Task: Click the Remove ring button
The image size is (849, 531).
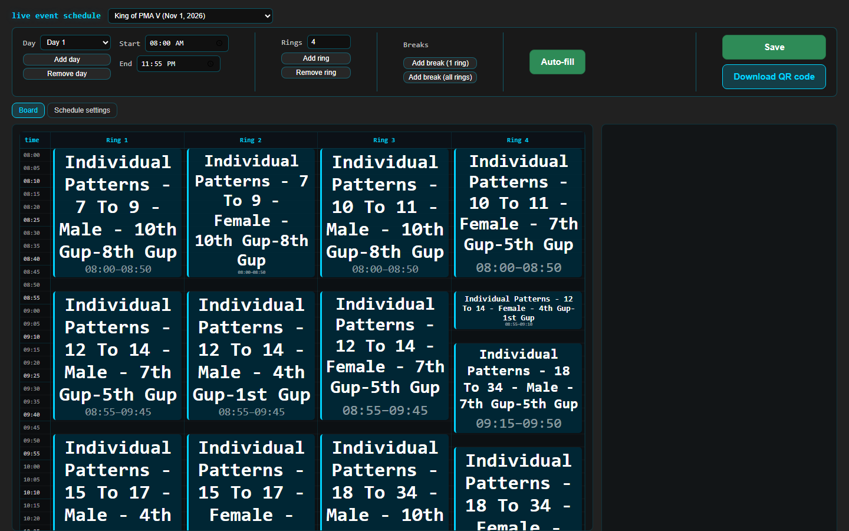Action: (x=316, y=73)
